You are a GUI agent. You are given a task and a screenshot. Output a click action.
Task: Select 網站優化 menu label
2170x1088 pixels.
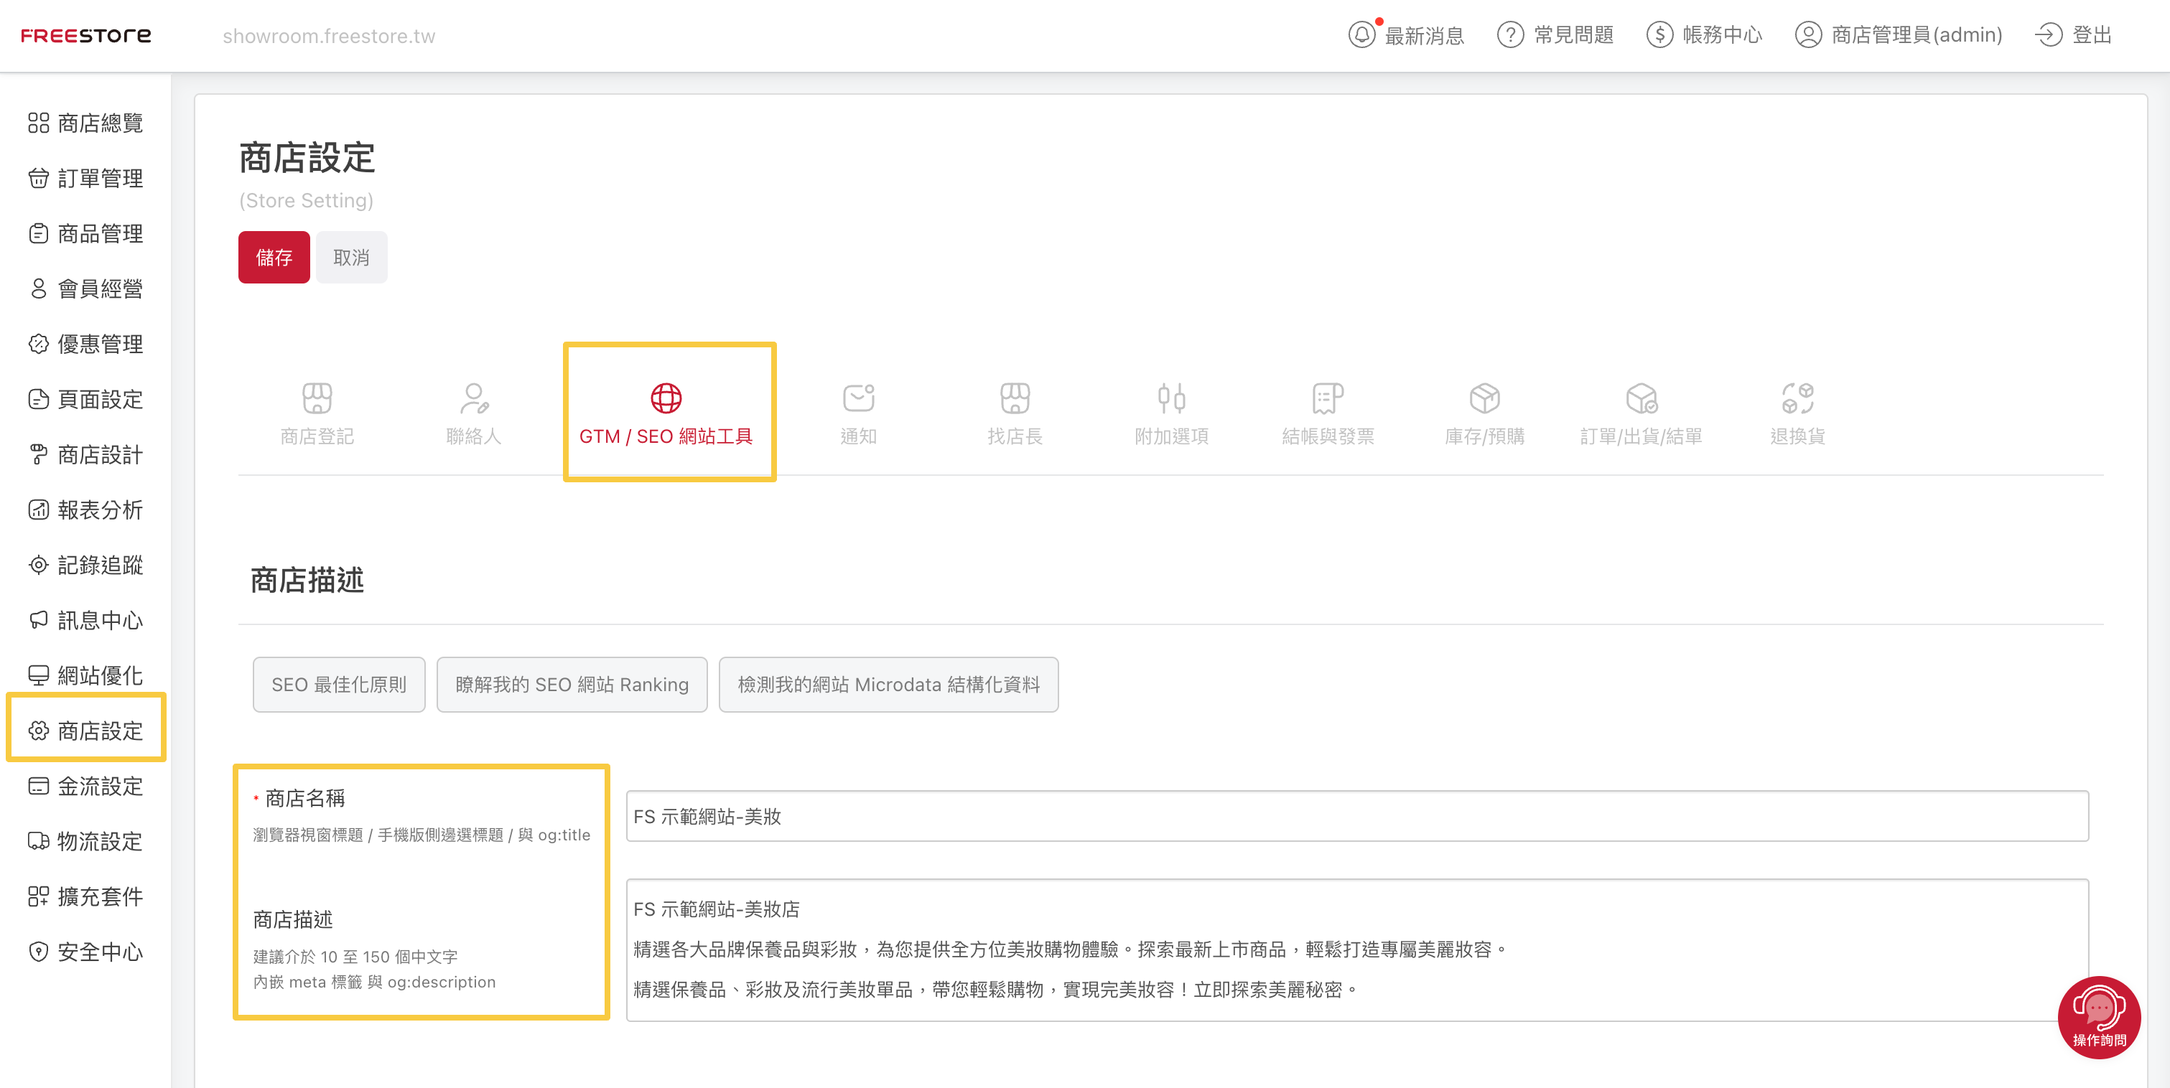click(x=101, y=675)
